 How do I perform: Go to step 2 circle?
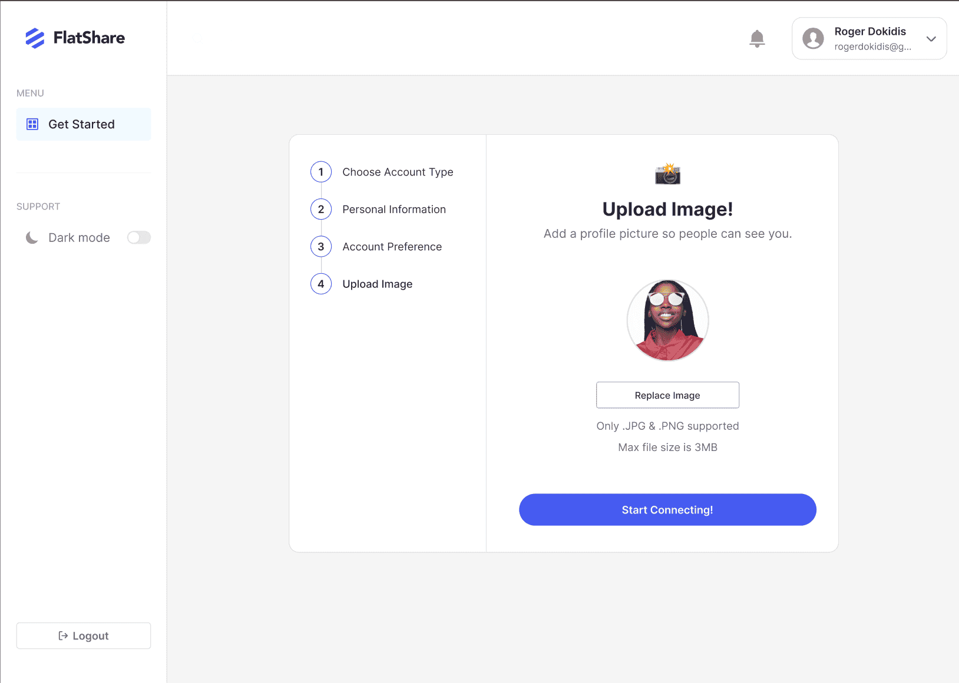pyautogui.click(x=321, y=209)
